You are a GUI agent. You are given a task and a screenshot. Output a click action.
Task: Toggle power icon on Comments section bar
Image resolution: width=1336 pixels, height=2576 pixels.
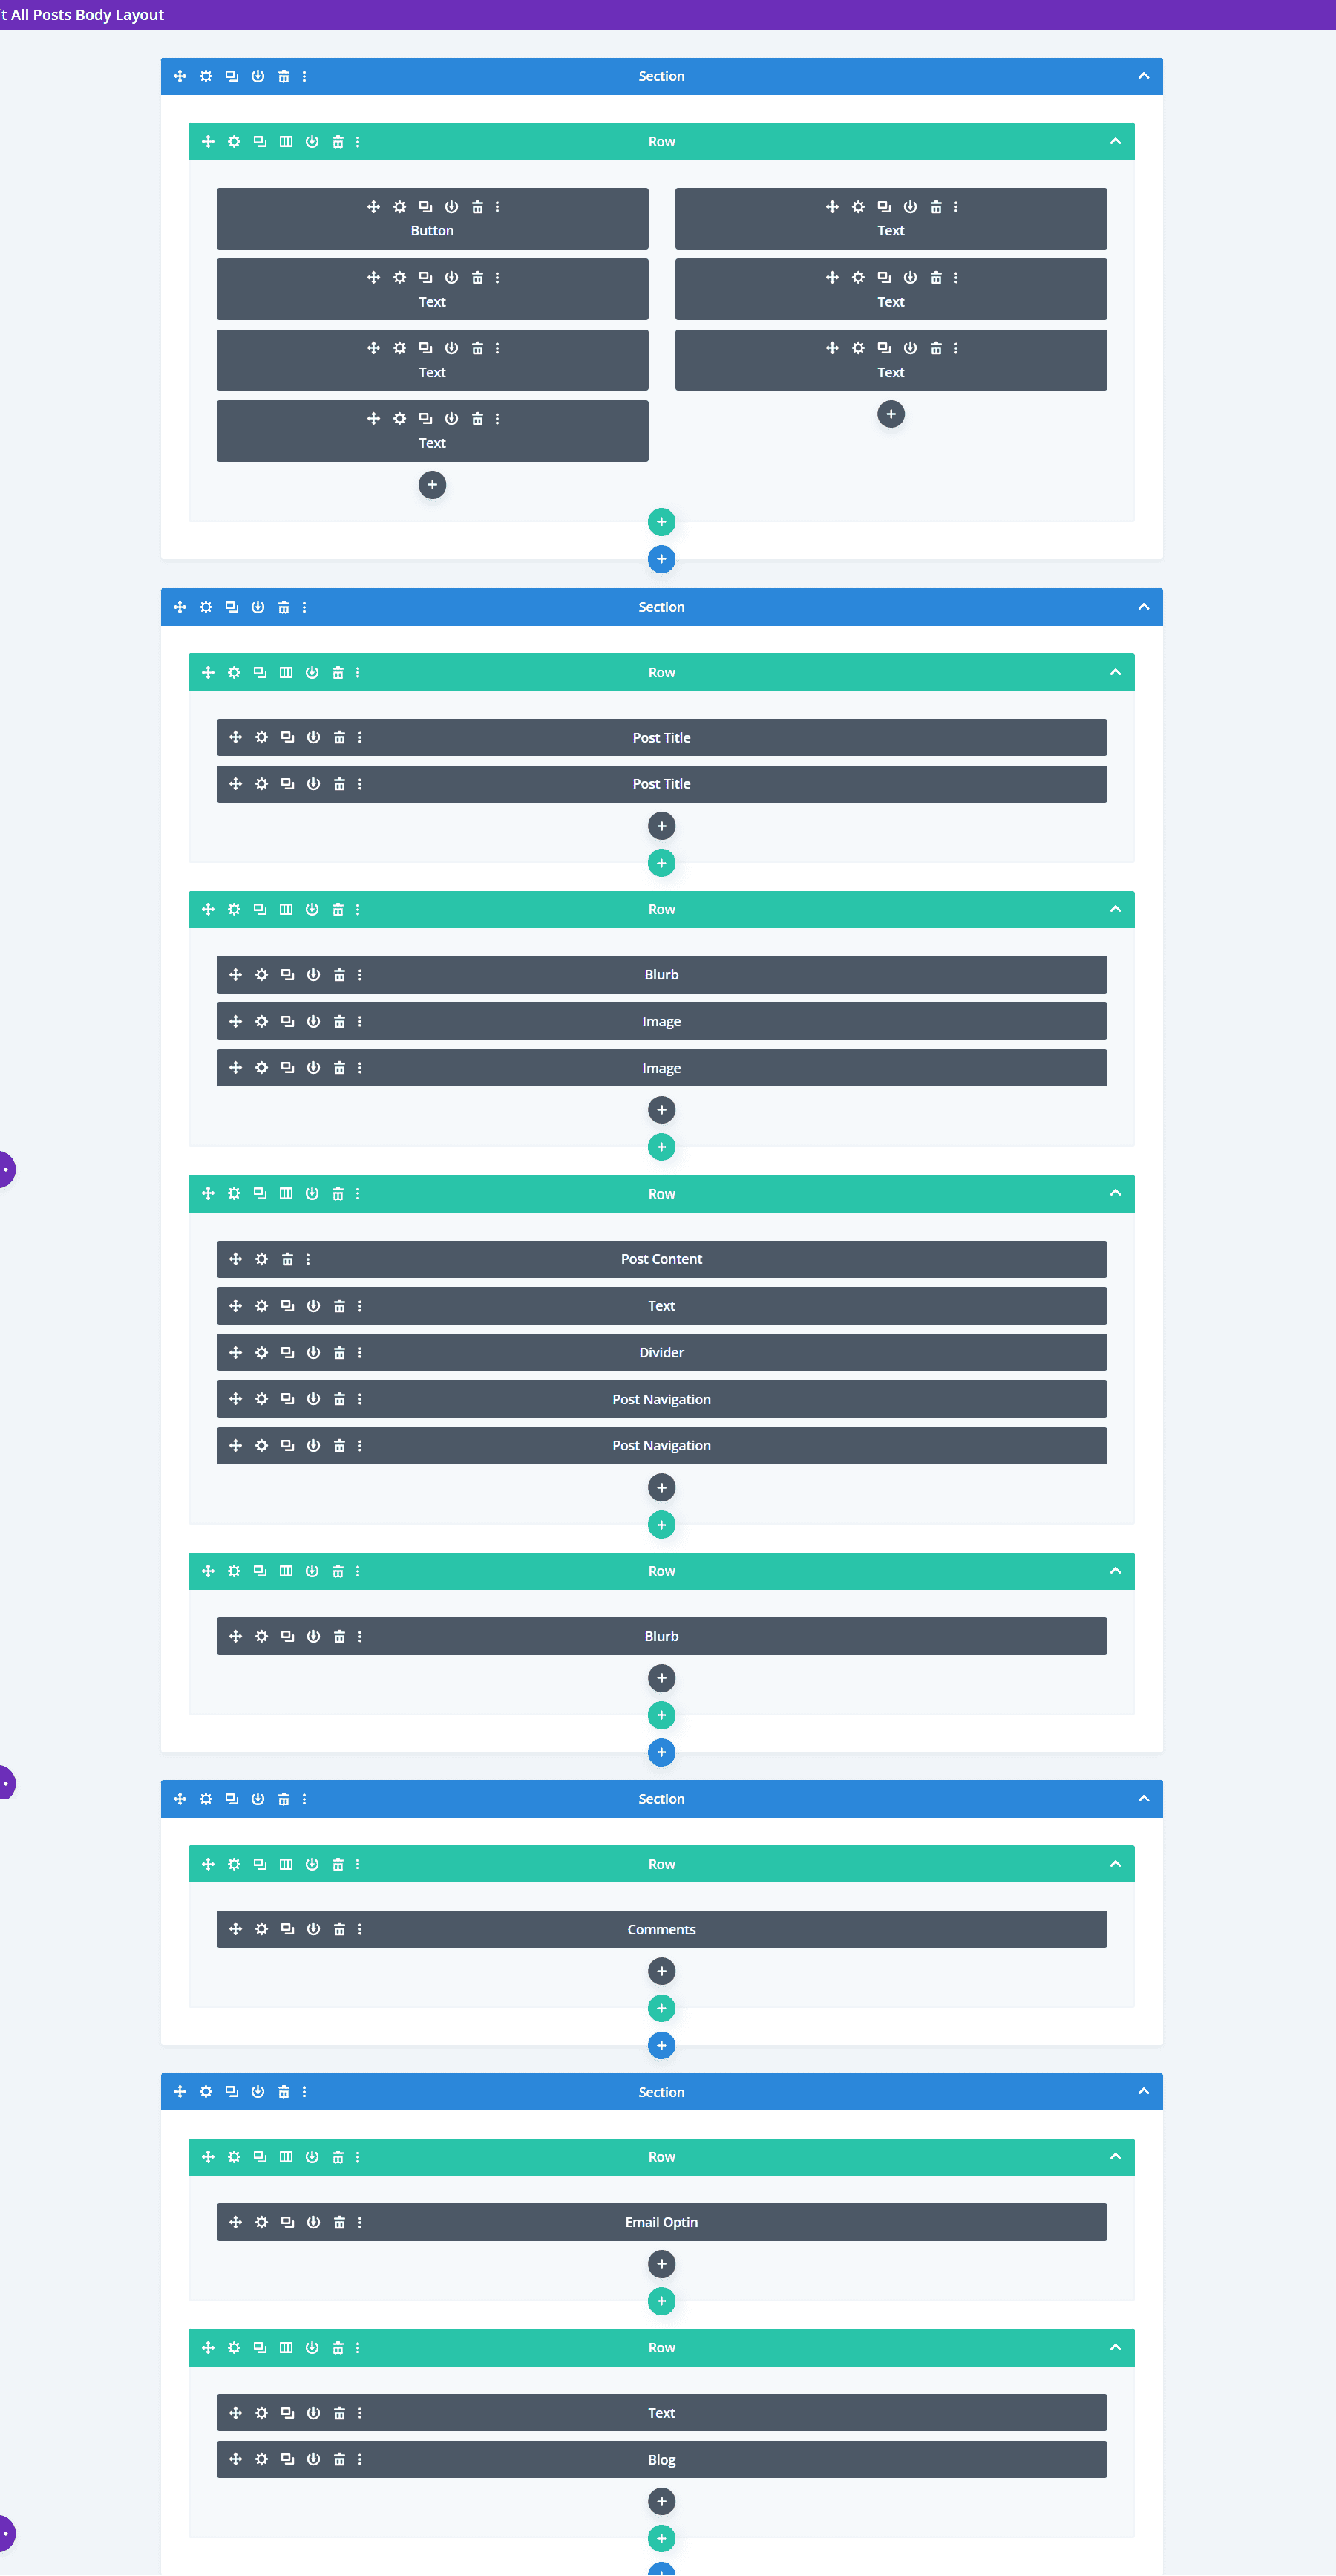point(258,1799)
